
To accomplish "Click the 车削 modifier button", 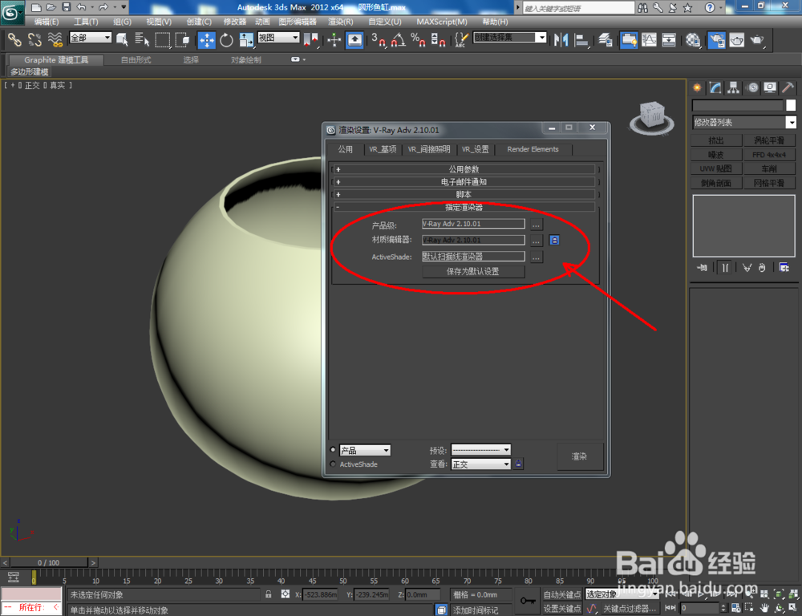I will tap(769, 168).
